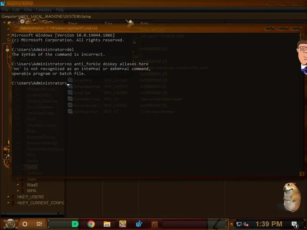Click the 'no anti_forkie doskey aliases here' line
This screenshot has width=307, height=230.
pos(80,64)
